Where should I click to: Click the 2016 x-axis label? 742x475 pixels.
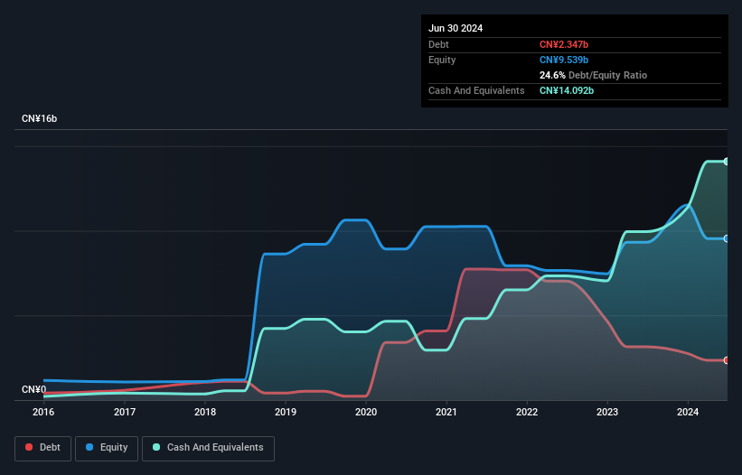click(43, 412)
